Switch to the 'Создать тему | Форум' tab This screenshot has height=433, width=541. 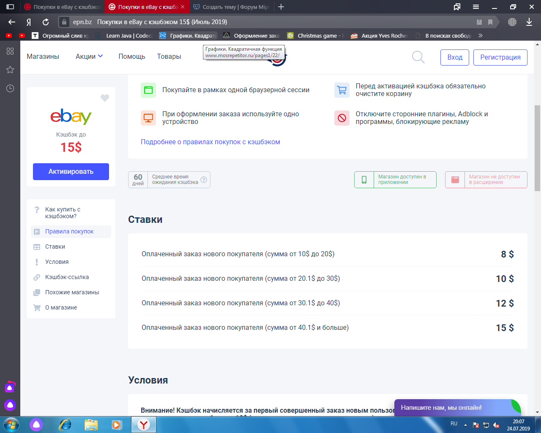231,7
